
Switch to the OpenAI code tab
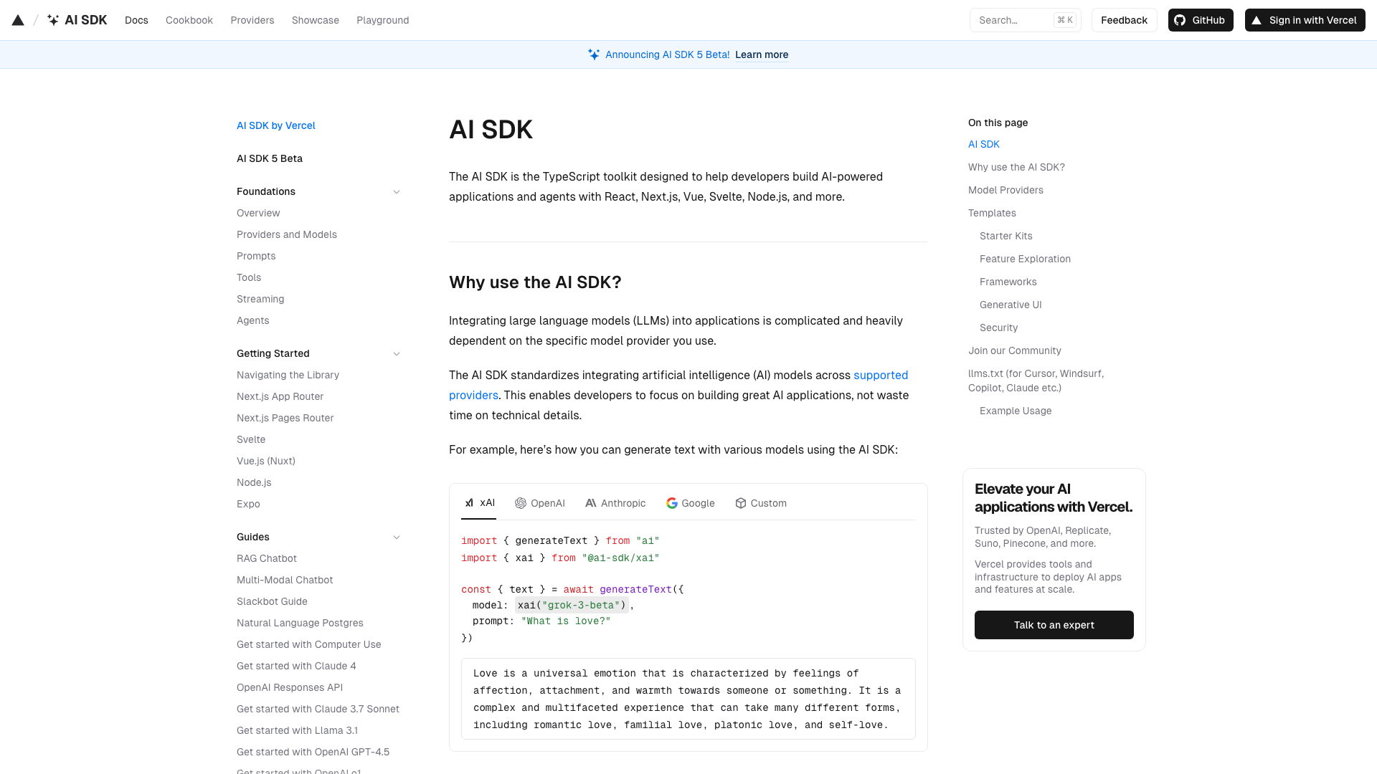(x=540, y=503)
